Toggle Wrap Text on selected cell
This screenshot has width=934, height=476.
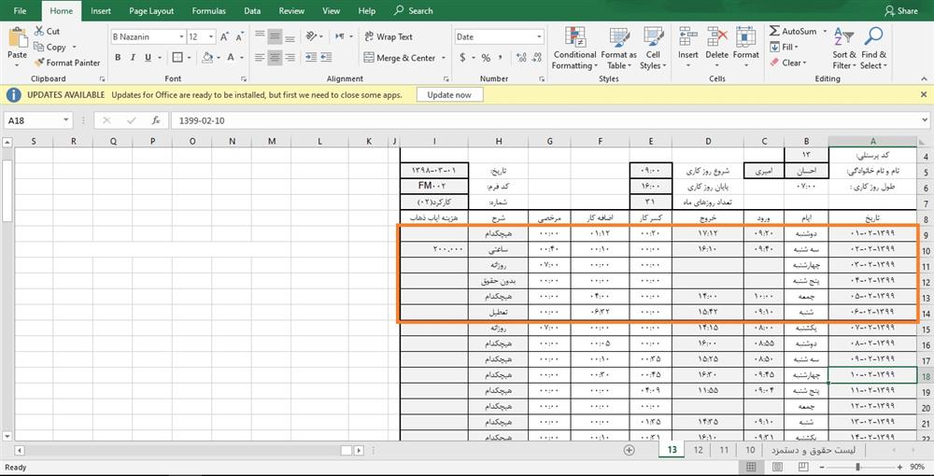(x=386, y=37)
